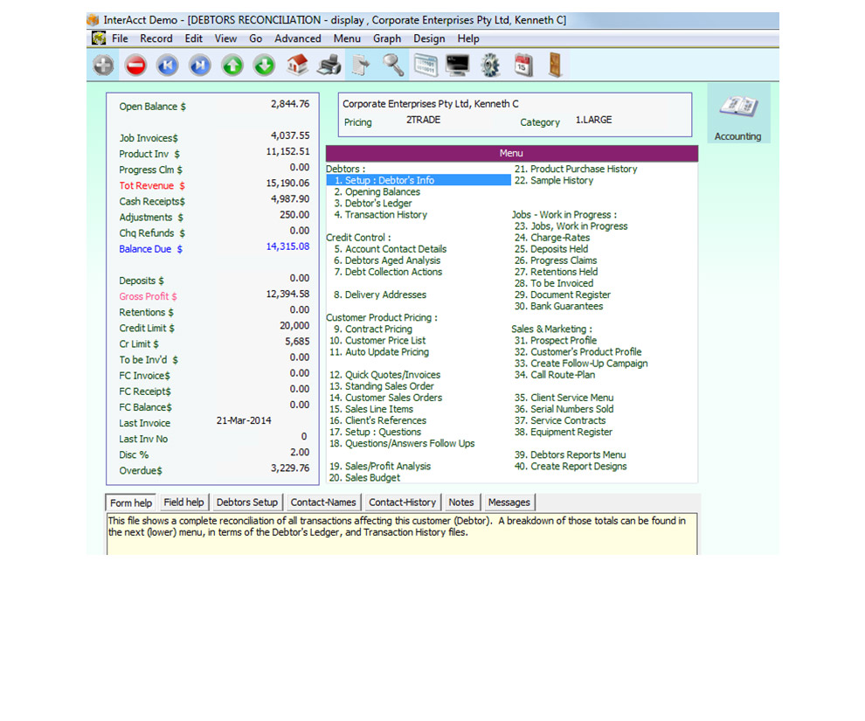This screenshot has width=865, height=721.
Task: Select 7. Debt Collection Actions
Action: 388,272
